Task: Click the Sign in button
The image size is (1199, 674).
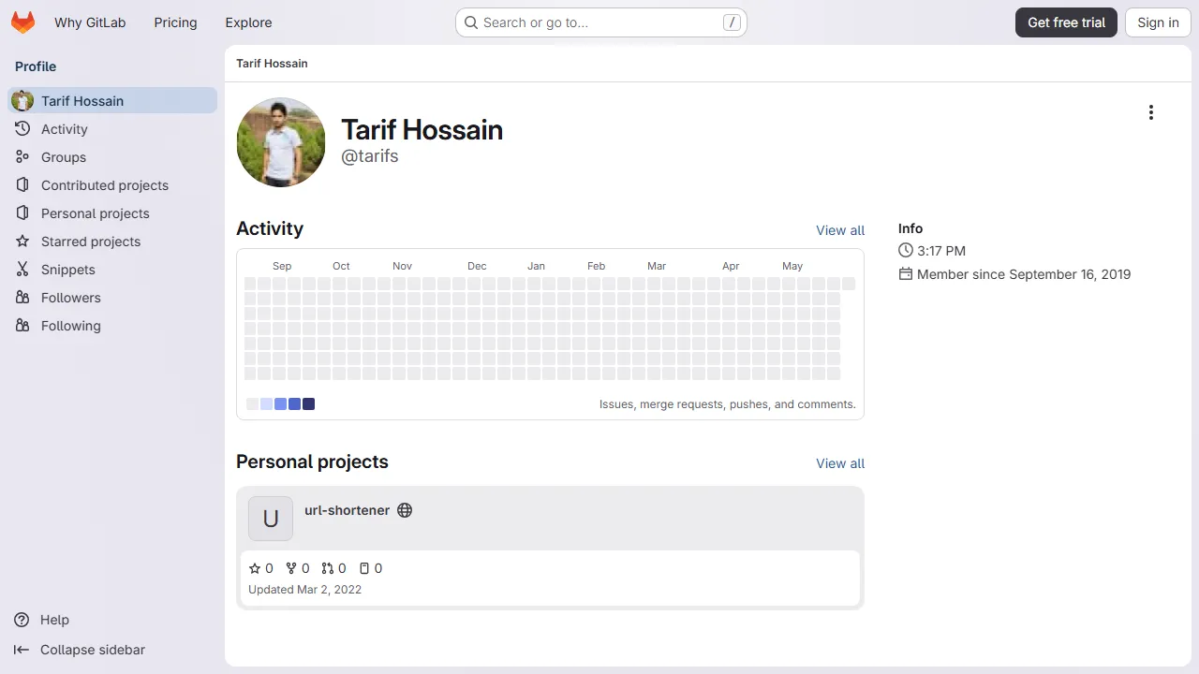Action: click(x=1158, y=22)
